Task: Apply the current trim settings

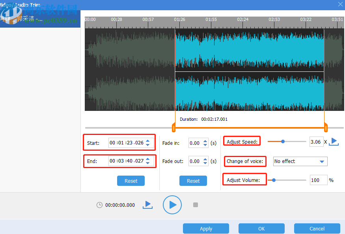Action: click(x=206, y=228)
